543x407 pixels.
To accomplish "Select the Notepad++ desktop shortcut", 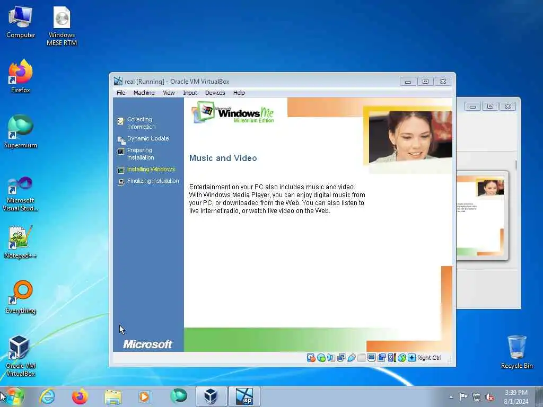I will tap(21, 242).
